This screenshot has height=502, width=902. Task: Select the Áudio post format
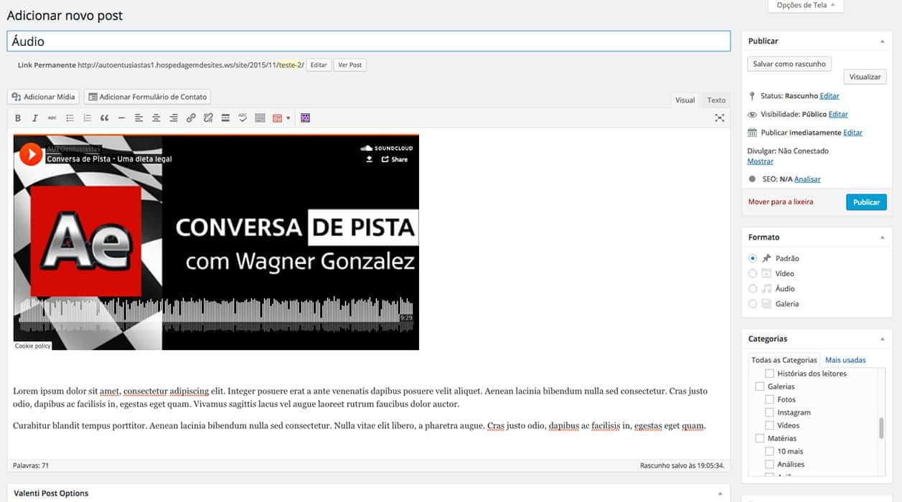[753, 289]
